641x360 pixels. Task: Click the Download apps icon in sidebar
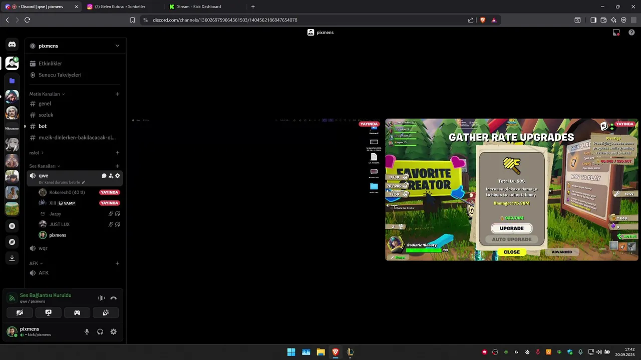(12, 258)
